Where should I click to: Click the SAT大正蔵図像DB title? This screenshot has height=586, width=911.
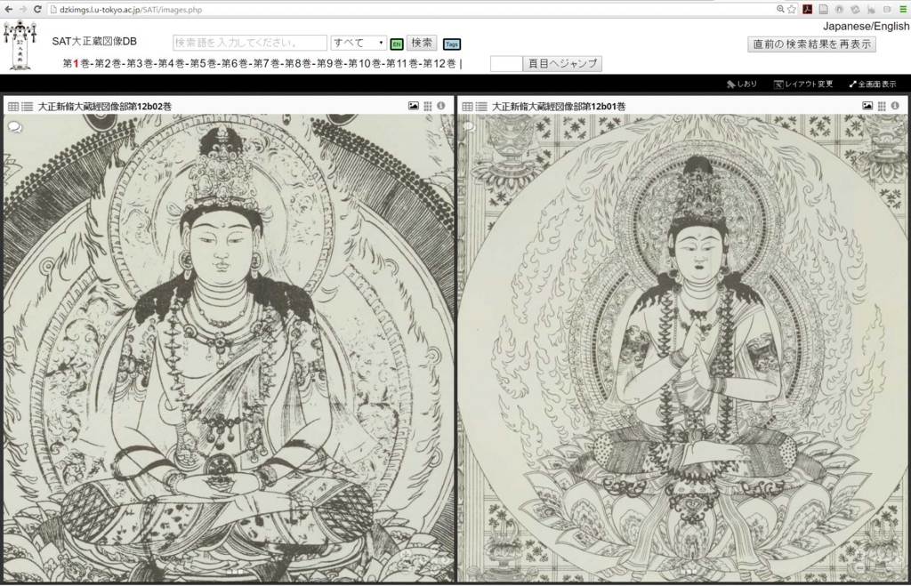tap(94, 41)
